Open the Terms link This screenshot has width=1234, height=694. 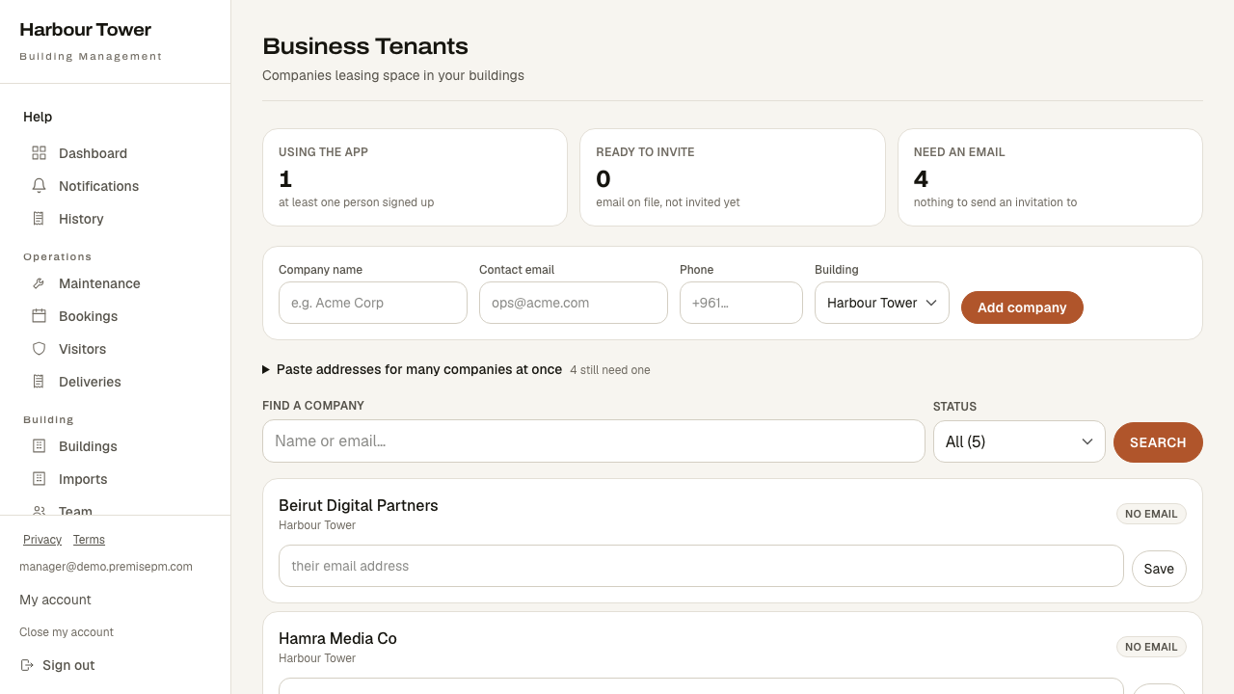pos(89,540)
